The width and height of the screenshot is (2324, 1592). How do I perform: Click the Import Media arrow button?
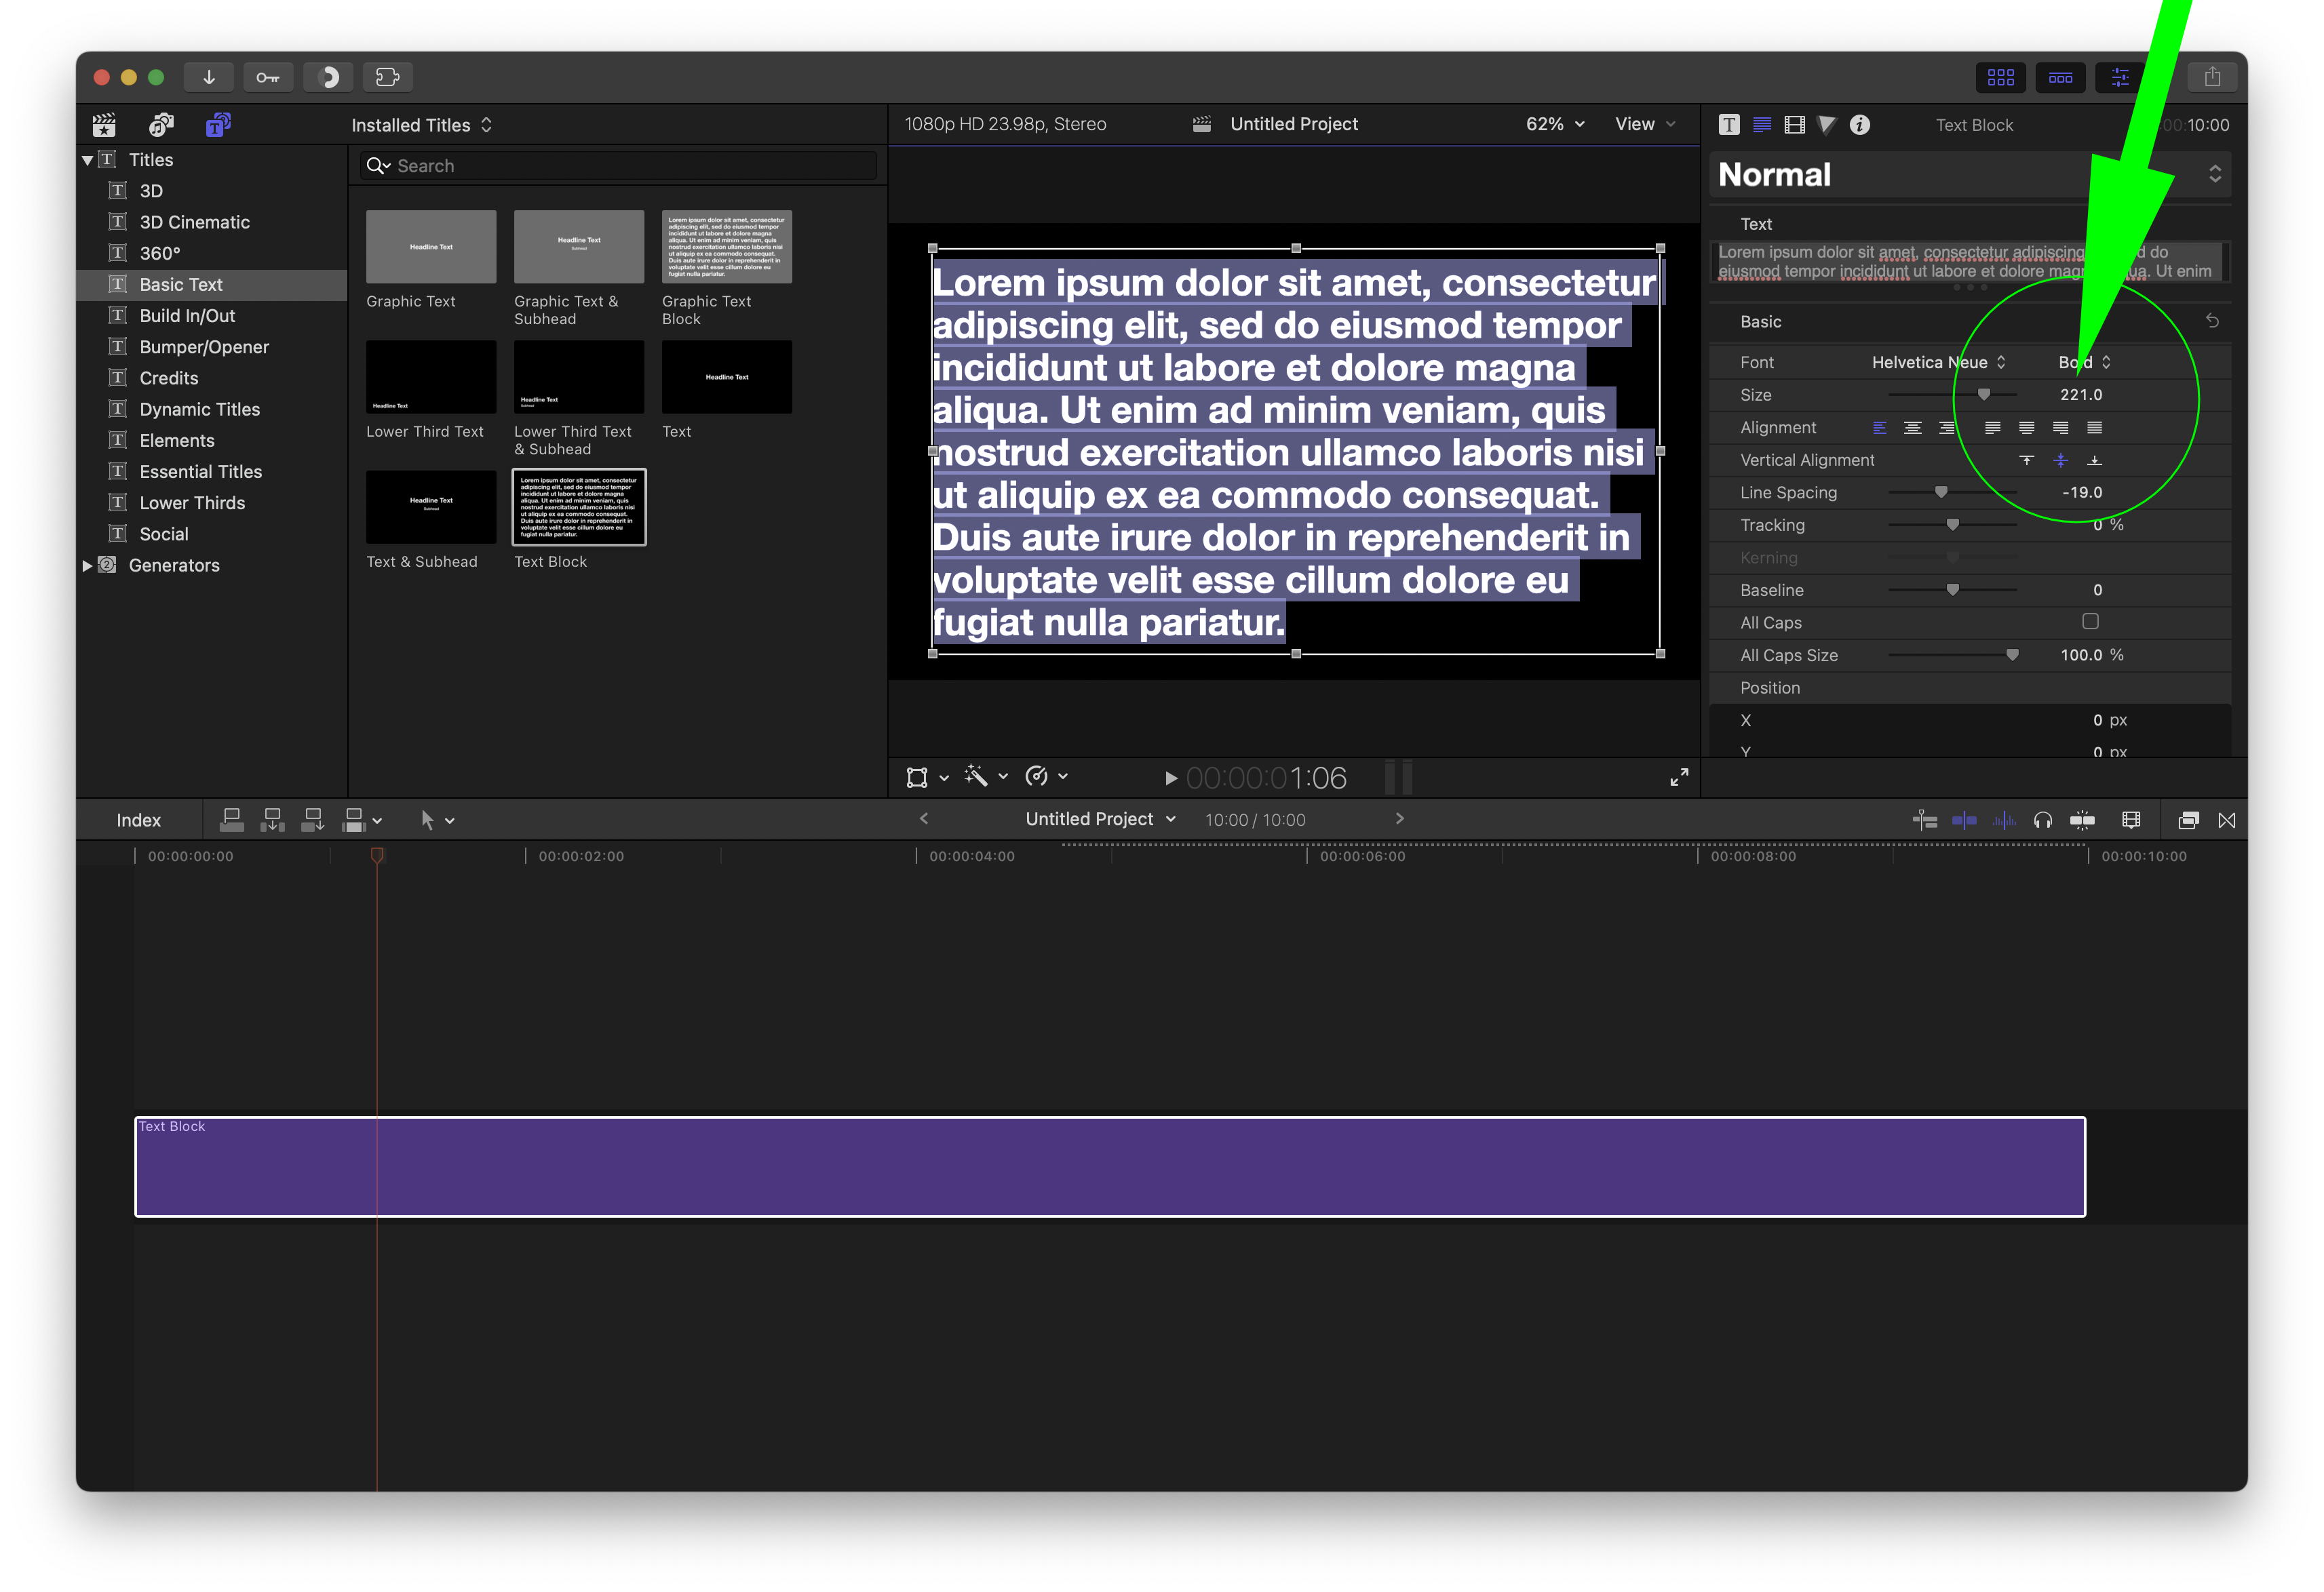click(x=209, y=77)
